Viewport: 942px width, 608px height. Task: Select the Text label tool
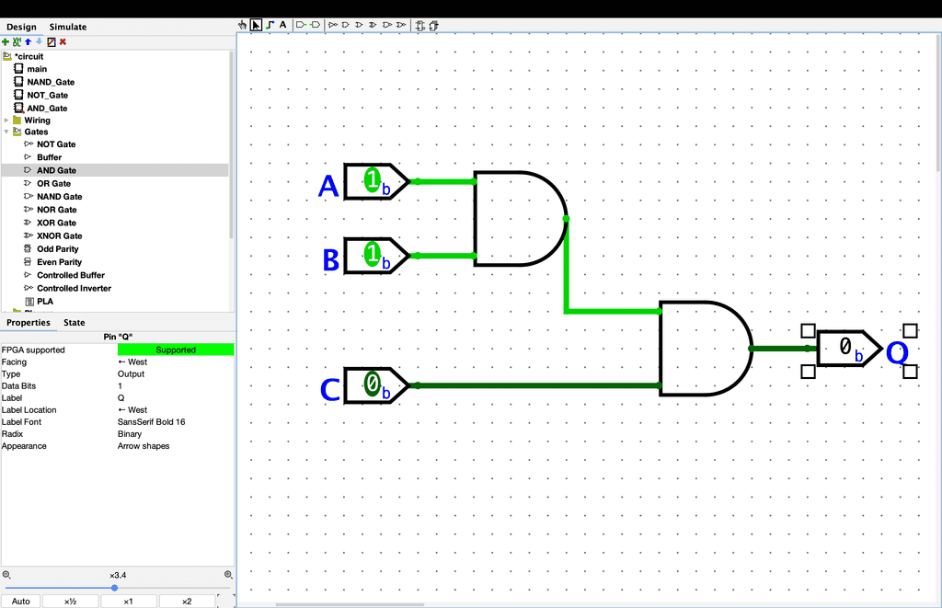[282, 25]
